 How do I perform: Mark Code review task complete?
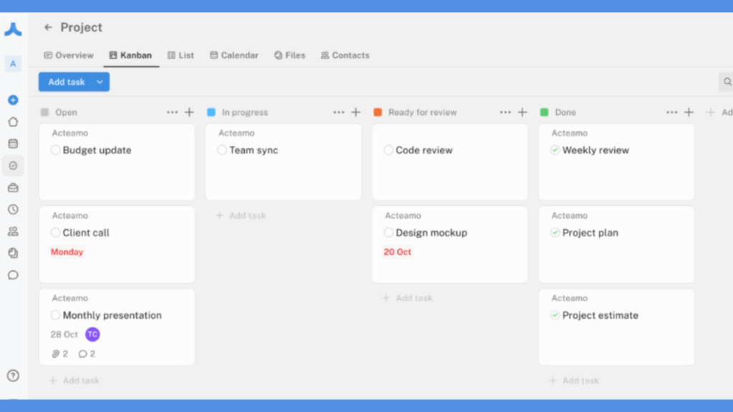click(388, 150)
